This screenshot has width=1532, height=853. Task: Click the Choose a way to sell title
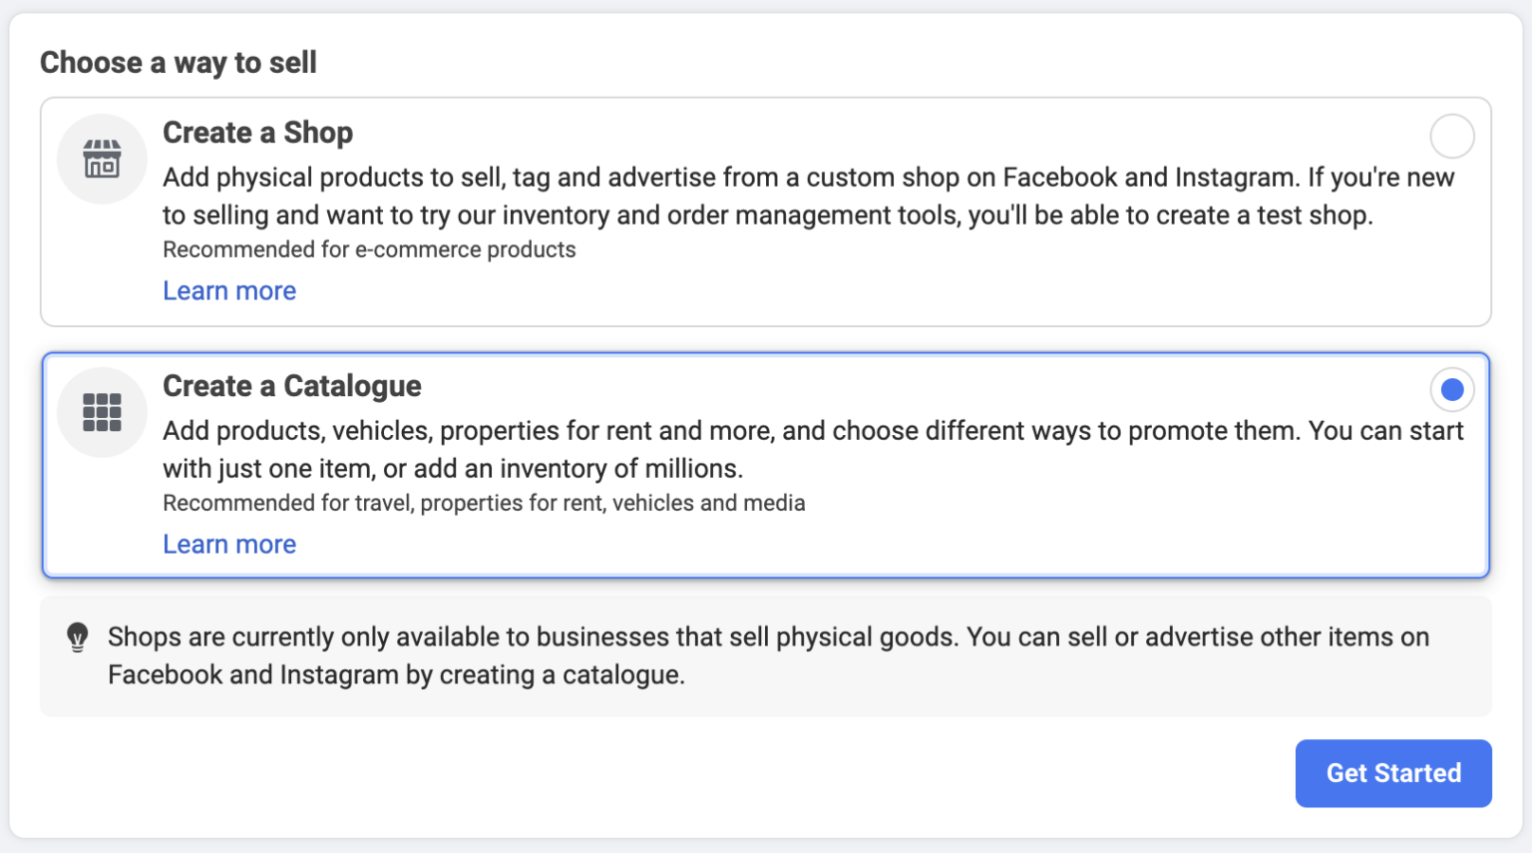point(178,62)
